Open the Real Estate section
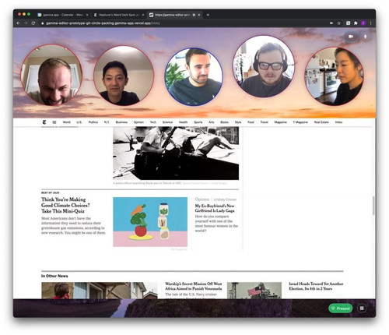 [x=321, y=122]
